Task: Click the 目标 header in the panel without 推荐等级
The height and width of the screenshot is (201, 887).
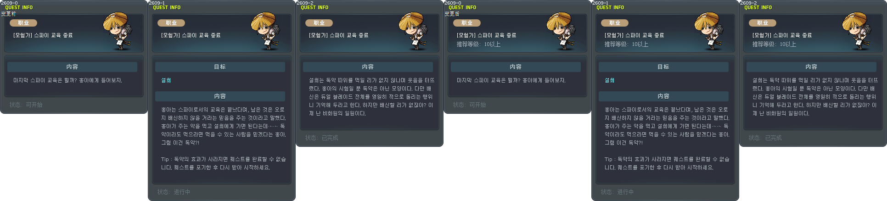Action: tap(220, 67)
